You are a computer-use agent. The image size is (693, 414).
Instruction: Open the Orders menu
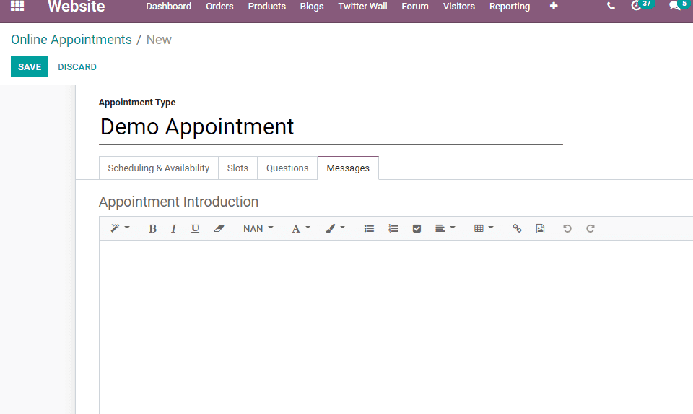point(219,7)
